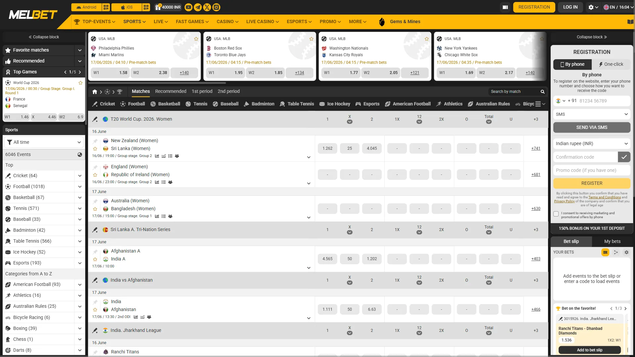Viewport: 635px width, 357px height.
Task: Switch to the 1st period tab
Action: (x=202, y=92)
